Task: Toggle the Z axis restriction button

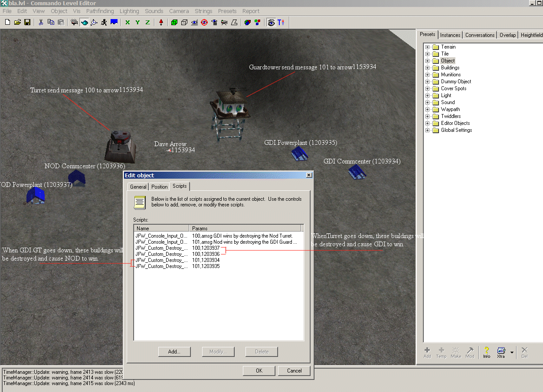Action: pos(147,22)
